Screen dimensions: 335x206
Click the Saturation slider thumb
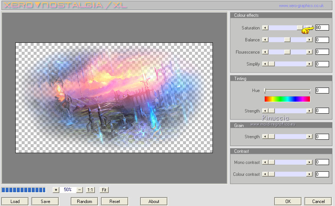pyautogui.click(x=300, y=28)
